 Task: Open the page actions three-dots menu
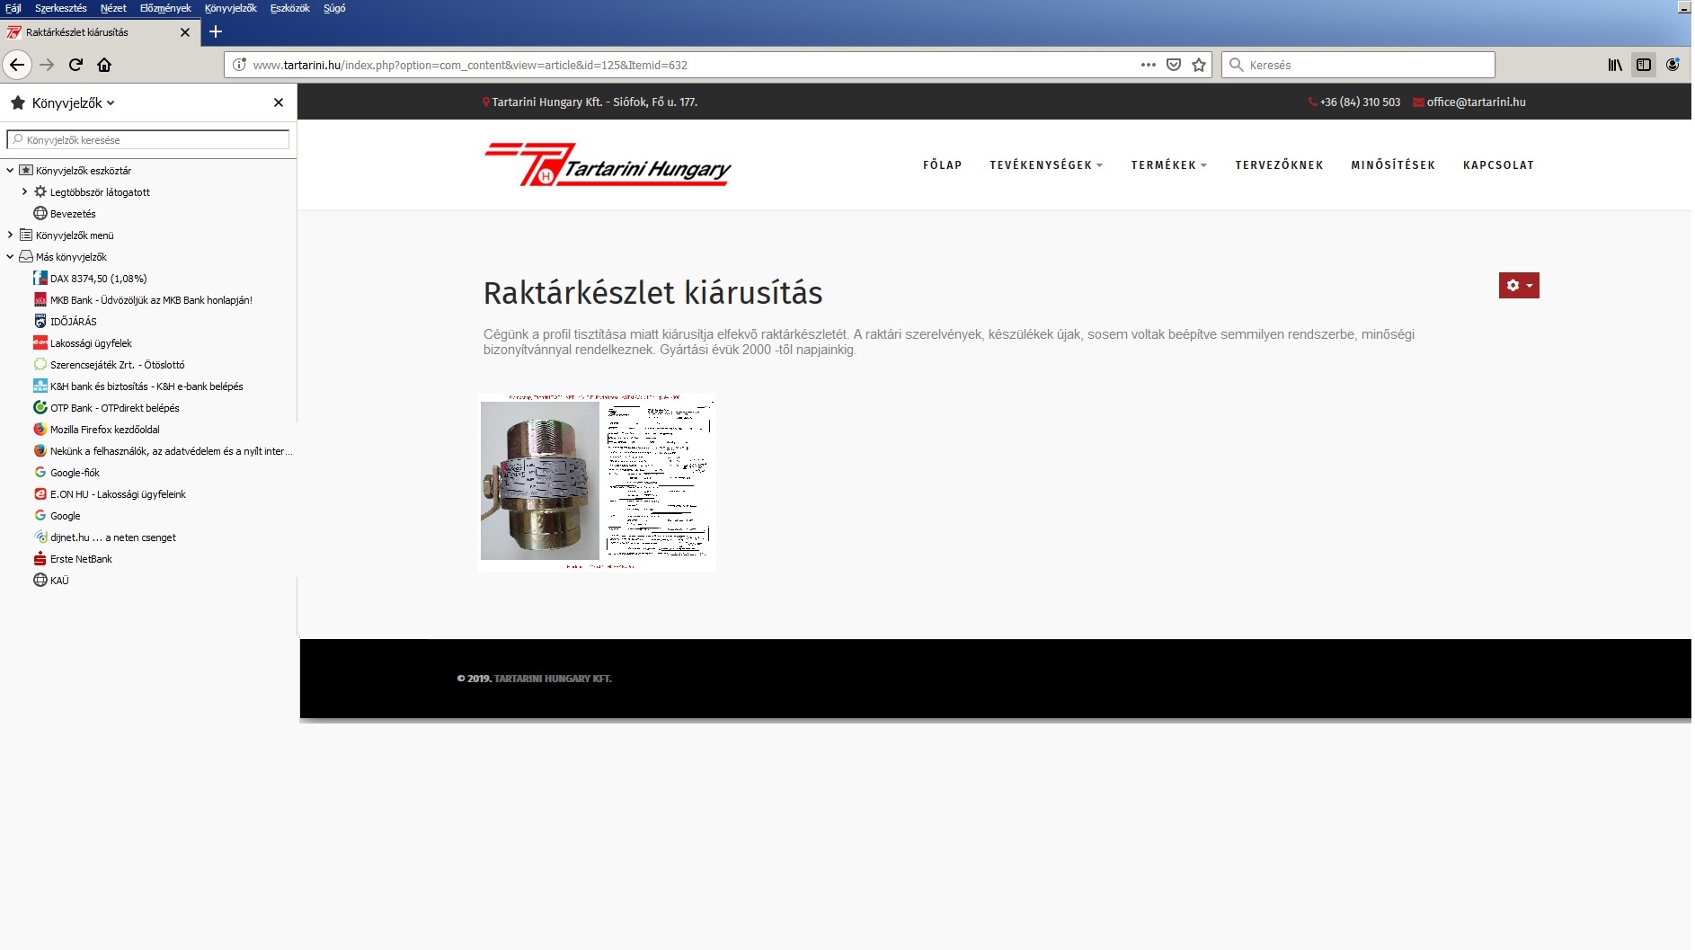(x=1148, y=65)
